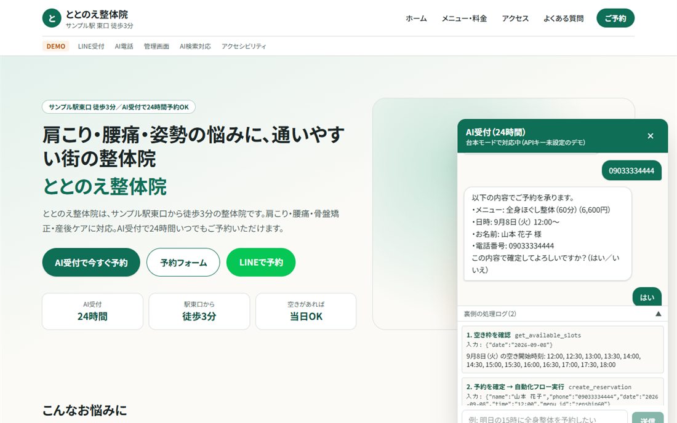677x423 pixels.
Task: Go to the アクセス page
Action: (x=515, y=18)
